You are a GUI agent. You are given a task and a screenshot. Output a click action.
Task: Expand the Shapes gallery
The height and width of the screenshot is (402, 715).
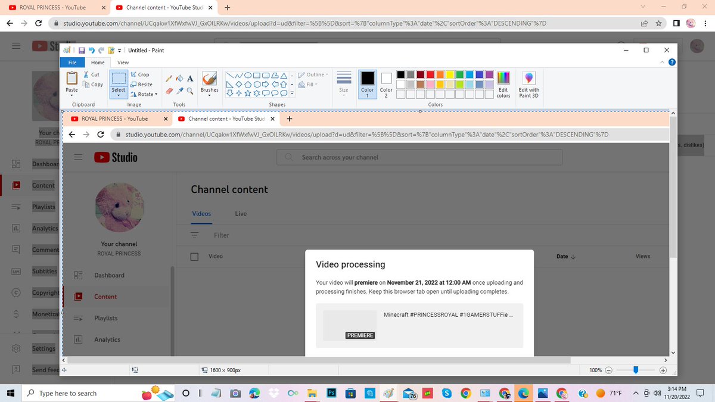coord(292,94)
